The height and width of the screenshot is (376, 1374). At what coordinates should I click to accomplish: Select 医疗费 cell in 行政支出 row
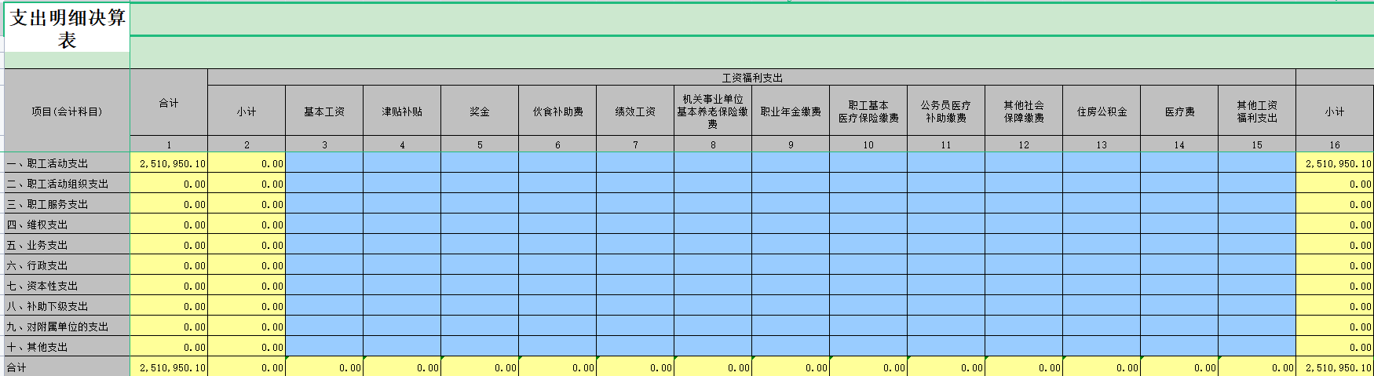(x=1179, y=265)
